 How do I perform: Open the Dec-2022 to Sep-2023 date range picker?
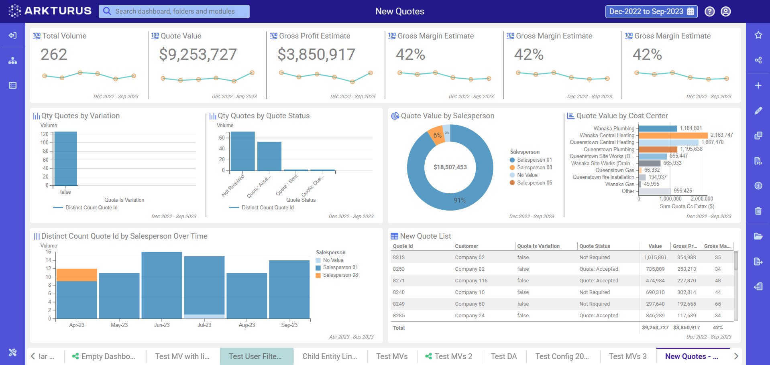click(x=651, y=11)
